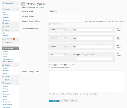Collapse the Plugins menu arrow

click(17, 65)
